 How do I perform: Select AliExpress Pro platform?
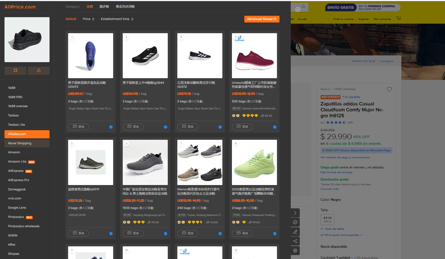point(27,180)
